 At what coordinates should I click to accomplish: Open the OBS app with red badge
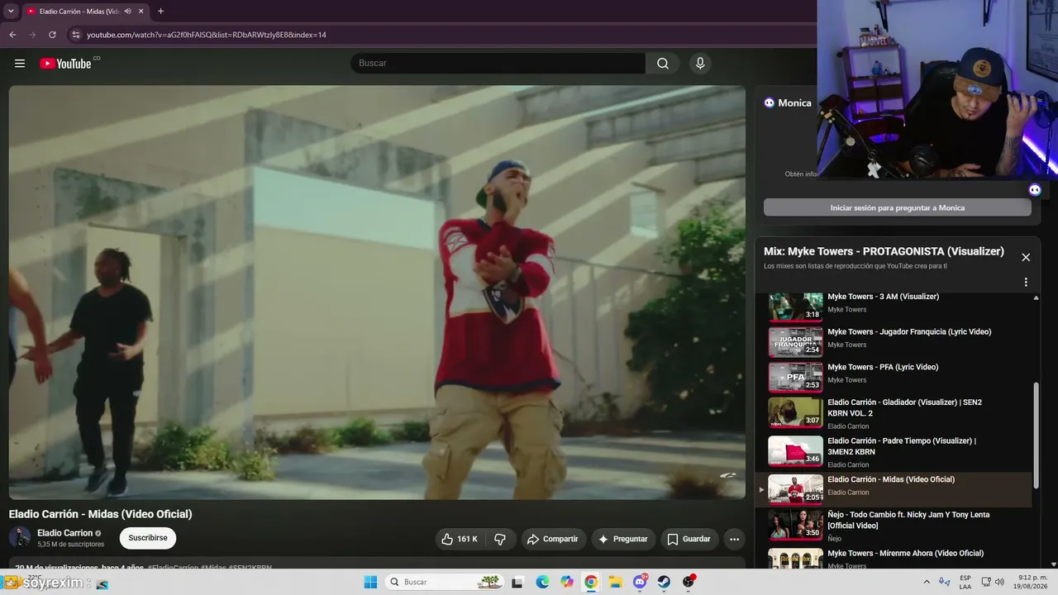coord(689,582)
